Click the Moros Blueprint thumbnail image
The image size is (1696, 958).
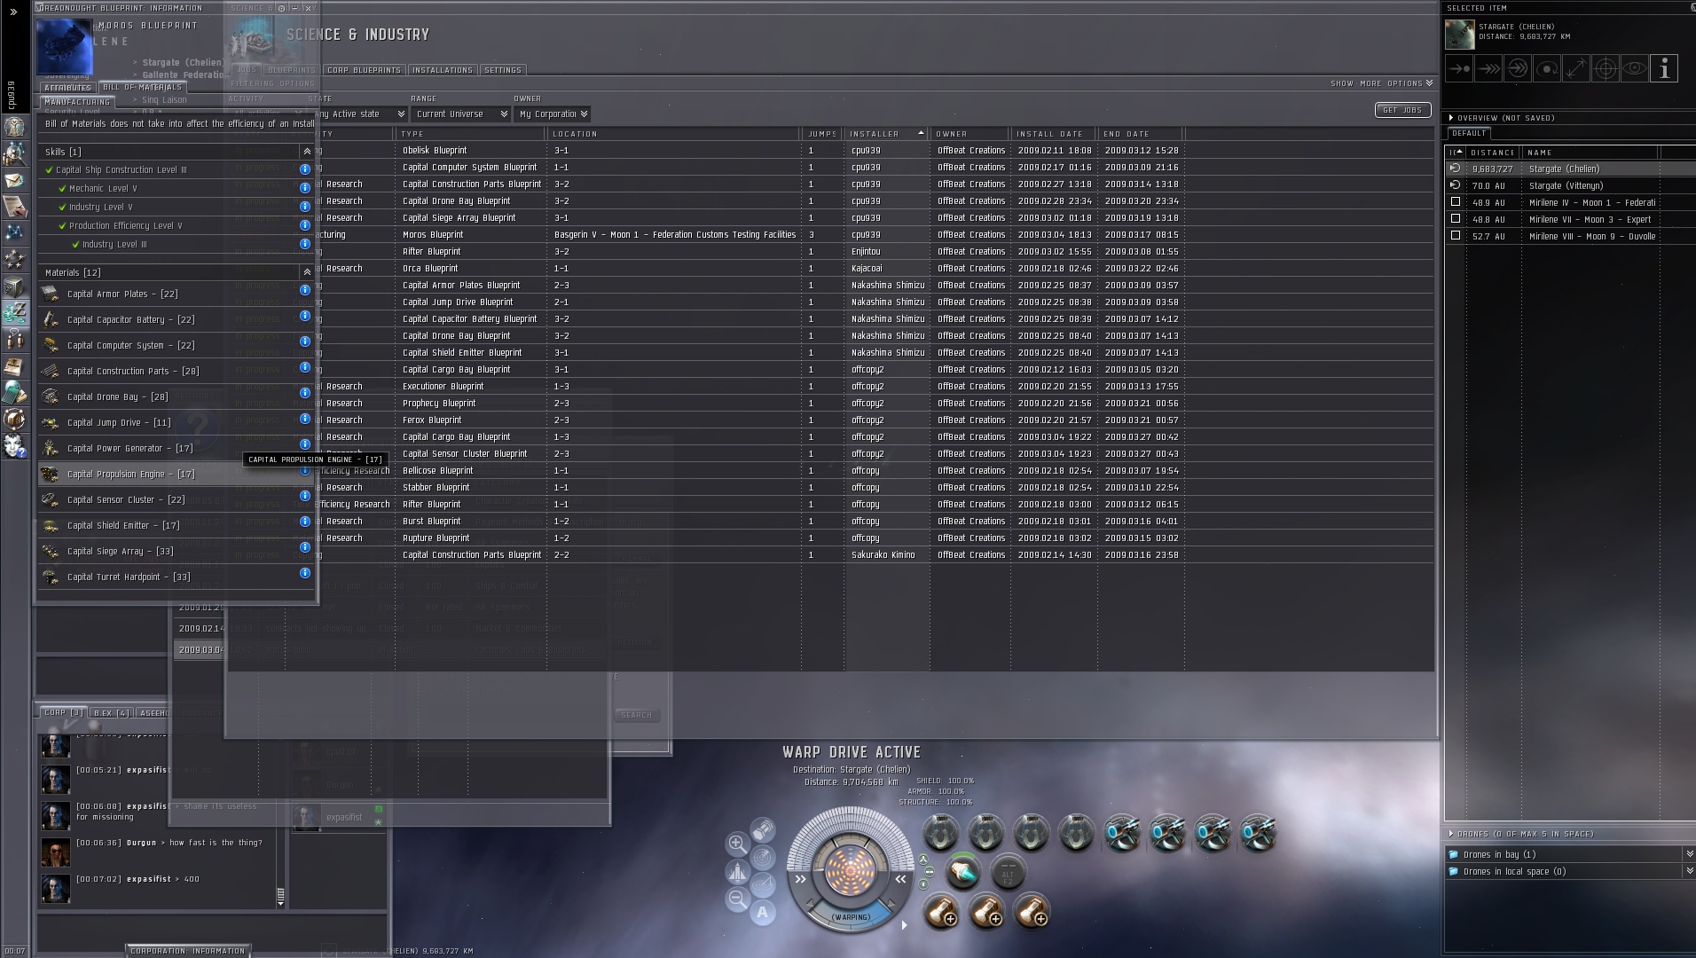pos(65,46)
